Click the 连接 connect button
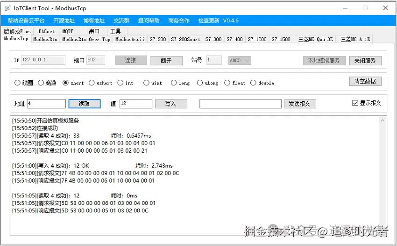Screen dimensions: 397x246 coord(131,60)
